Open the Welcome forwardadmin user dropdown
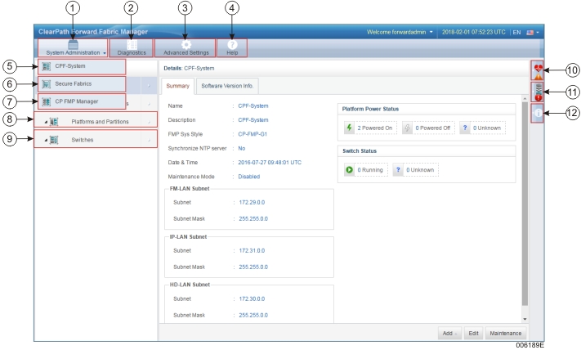Viewport: 581px width, 350px height. coord(400,32)
